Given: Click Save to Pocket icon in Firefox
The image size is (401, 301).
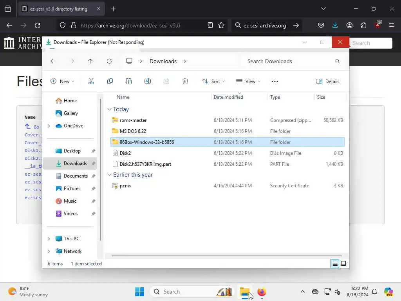Looking at the screenshot, I should [321, 25].
